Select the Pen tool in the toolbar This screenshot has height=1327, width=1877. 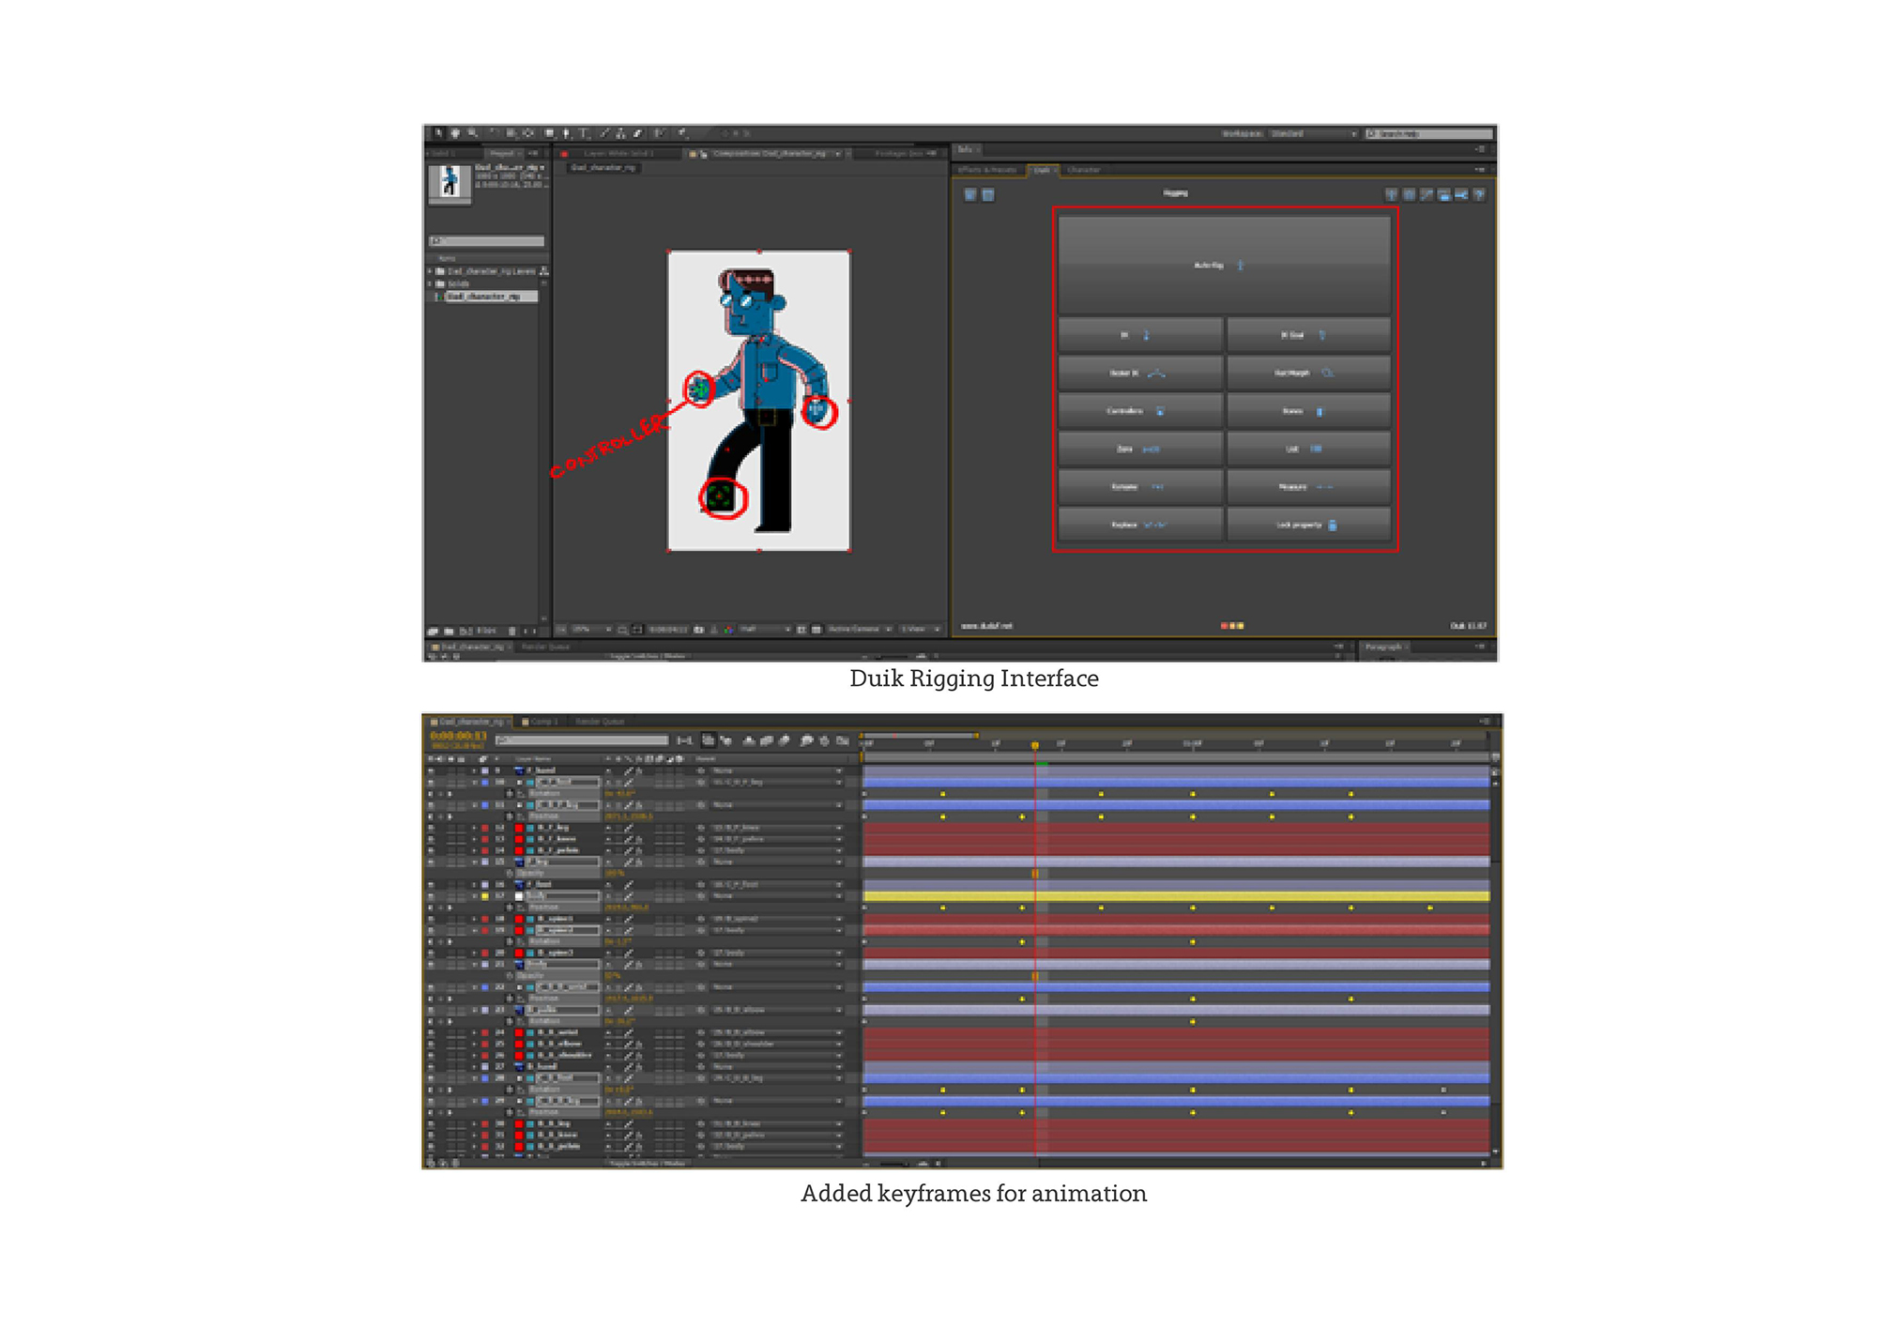(x=566, y=134)
